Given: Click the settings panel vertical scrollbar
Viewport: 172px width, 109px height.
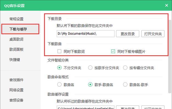Looking at the screenshot, I should click(x=170, y=56).
